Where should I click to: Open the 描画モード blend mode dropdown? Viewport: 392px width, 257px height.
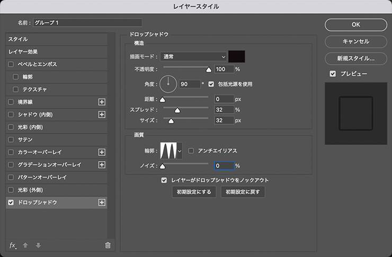pos(193,56)
